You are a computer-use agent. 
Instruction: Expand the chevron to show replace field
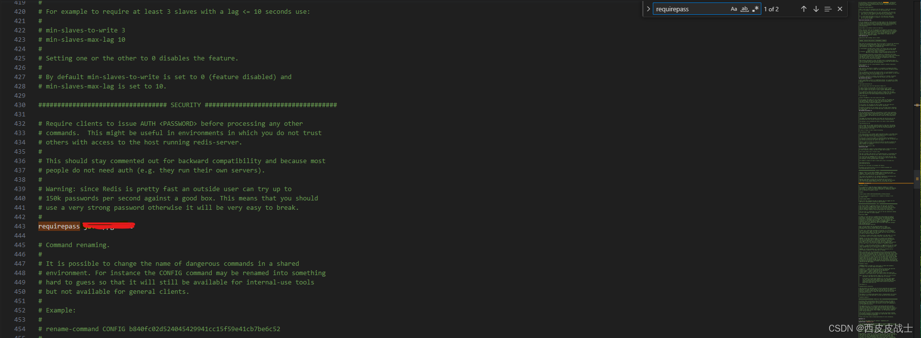point(648,8)
